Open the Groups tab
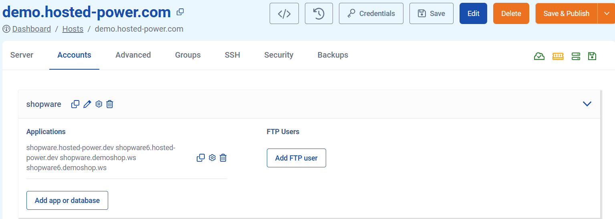The height and width of the screenshot is (219, 615). click(188, 55)
